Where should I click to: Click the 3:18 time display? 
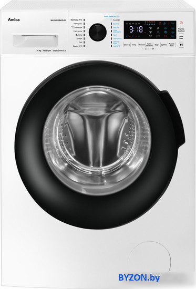[136, 29]
